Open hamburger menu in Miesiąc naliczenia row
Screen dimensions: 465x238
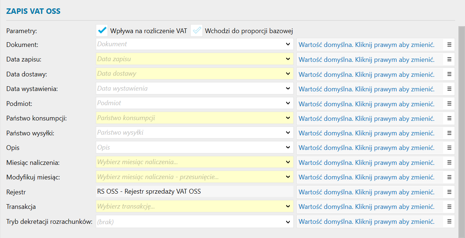tap(449, 162)
